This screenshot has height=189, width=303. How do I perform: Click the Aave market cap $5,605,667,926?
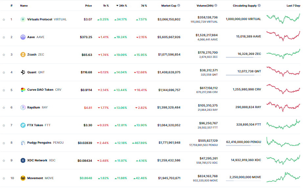tap(169, 37)
